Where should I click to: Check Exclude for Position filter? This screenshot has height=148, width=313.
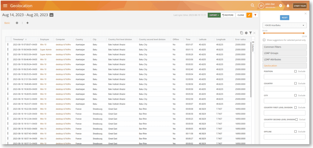tap(296, 71)
